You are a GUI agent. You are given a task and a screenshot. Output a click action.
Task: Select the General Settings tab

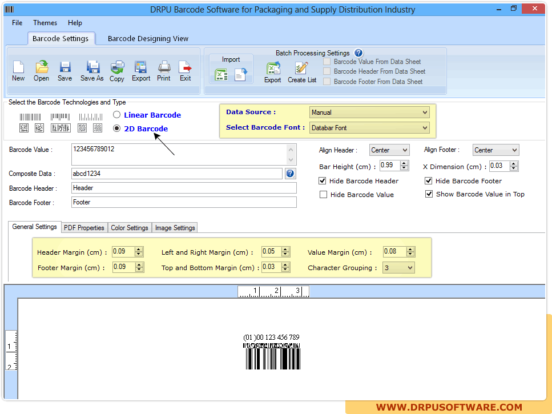pos(34,227)
